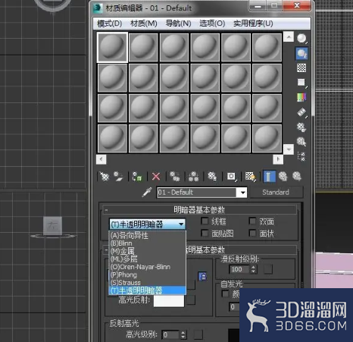Toggle the Backlight icon
Image resolution: width=353 pixels, height=342 pixels.
pyautogui.click(x=301, y=53)
